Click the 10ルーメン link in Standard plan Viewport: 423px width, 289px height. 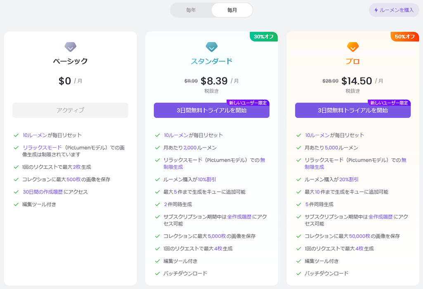[x=176, y=135]
